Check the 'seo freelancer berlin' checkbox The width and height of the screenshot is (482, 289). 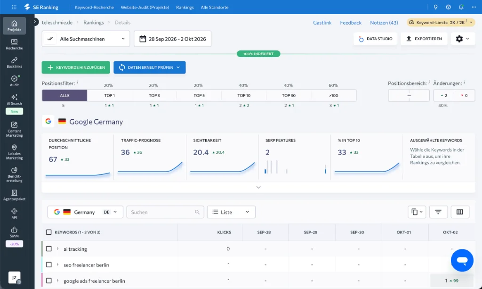[x=48, y=264]
